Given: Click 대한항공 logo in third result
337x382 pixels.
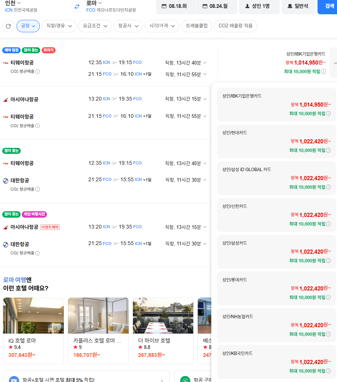Looking at the screenshot, I should coord(6,181).
